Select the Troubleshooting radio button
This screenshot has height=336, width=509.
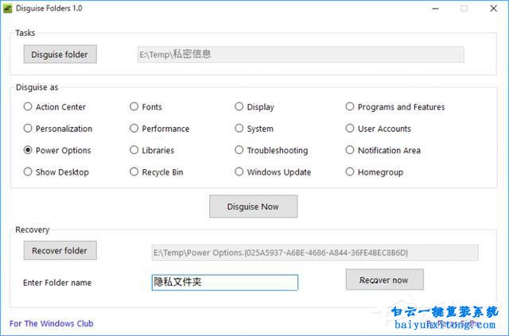239,150
